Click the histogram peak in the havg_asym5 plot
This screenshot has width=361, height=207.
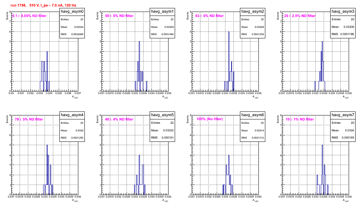[x=140, y=155]
